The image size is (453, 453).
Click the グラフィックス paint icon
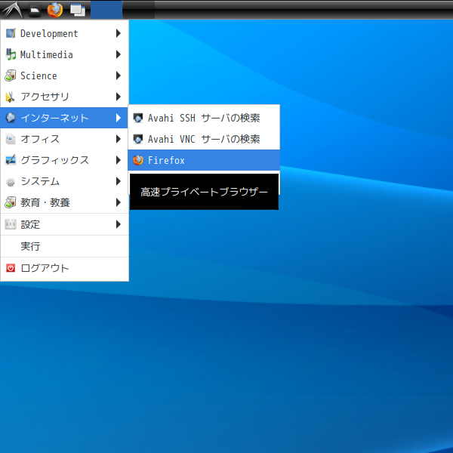pos(11,160)
